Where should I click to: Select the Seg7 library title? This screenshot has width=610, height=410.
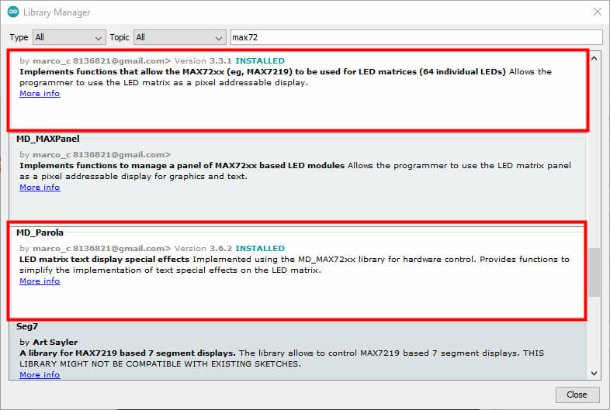pyautogui.click(x=26, y=326)
